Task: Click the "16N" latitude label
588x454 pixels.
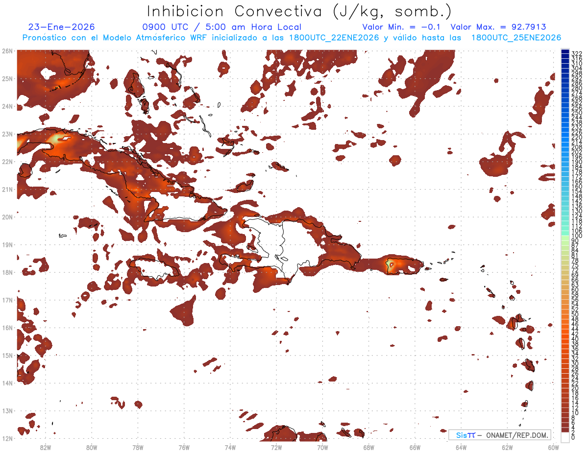Action: coord(7,328)
